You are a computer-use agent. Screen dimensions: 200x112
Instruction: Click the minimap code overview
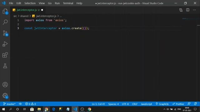189,19
